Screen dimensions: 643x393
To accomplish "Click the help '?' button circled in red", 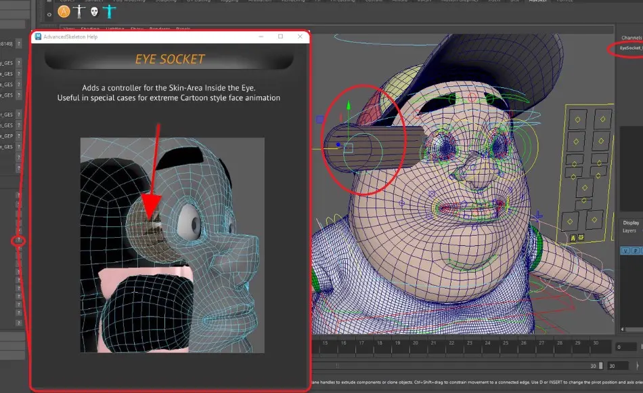I will tap(19, 241).
